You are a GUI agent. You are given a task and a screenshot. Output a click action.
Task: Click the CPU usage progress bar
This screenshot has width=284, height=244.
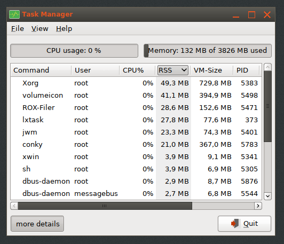click(x=74, y=51)
